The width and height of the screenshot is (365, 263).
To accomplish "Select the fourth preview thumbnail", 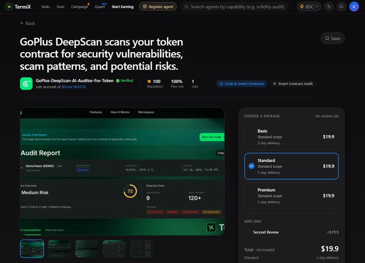I will point(114,248).
